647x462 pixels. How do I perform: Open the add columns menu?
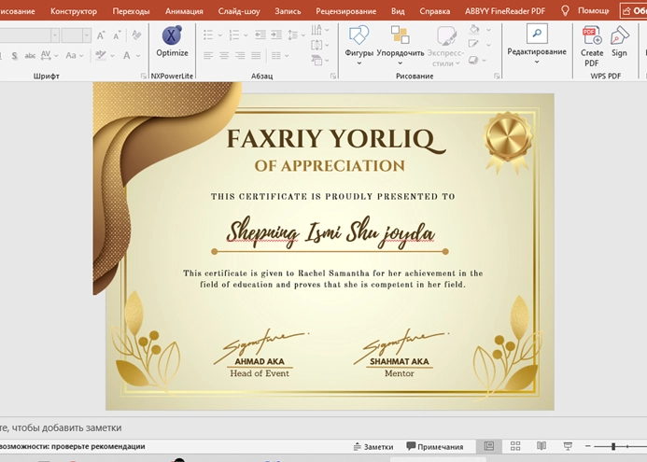(x=280, y=56)
